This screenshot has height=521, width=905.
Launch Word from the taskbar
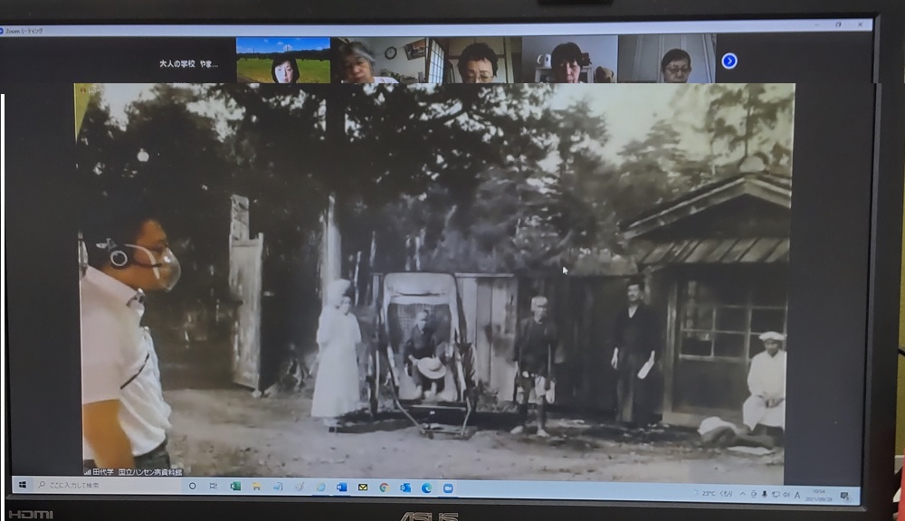click(x=342, y=488)
